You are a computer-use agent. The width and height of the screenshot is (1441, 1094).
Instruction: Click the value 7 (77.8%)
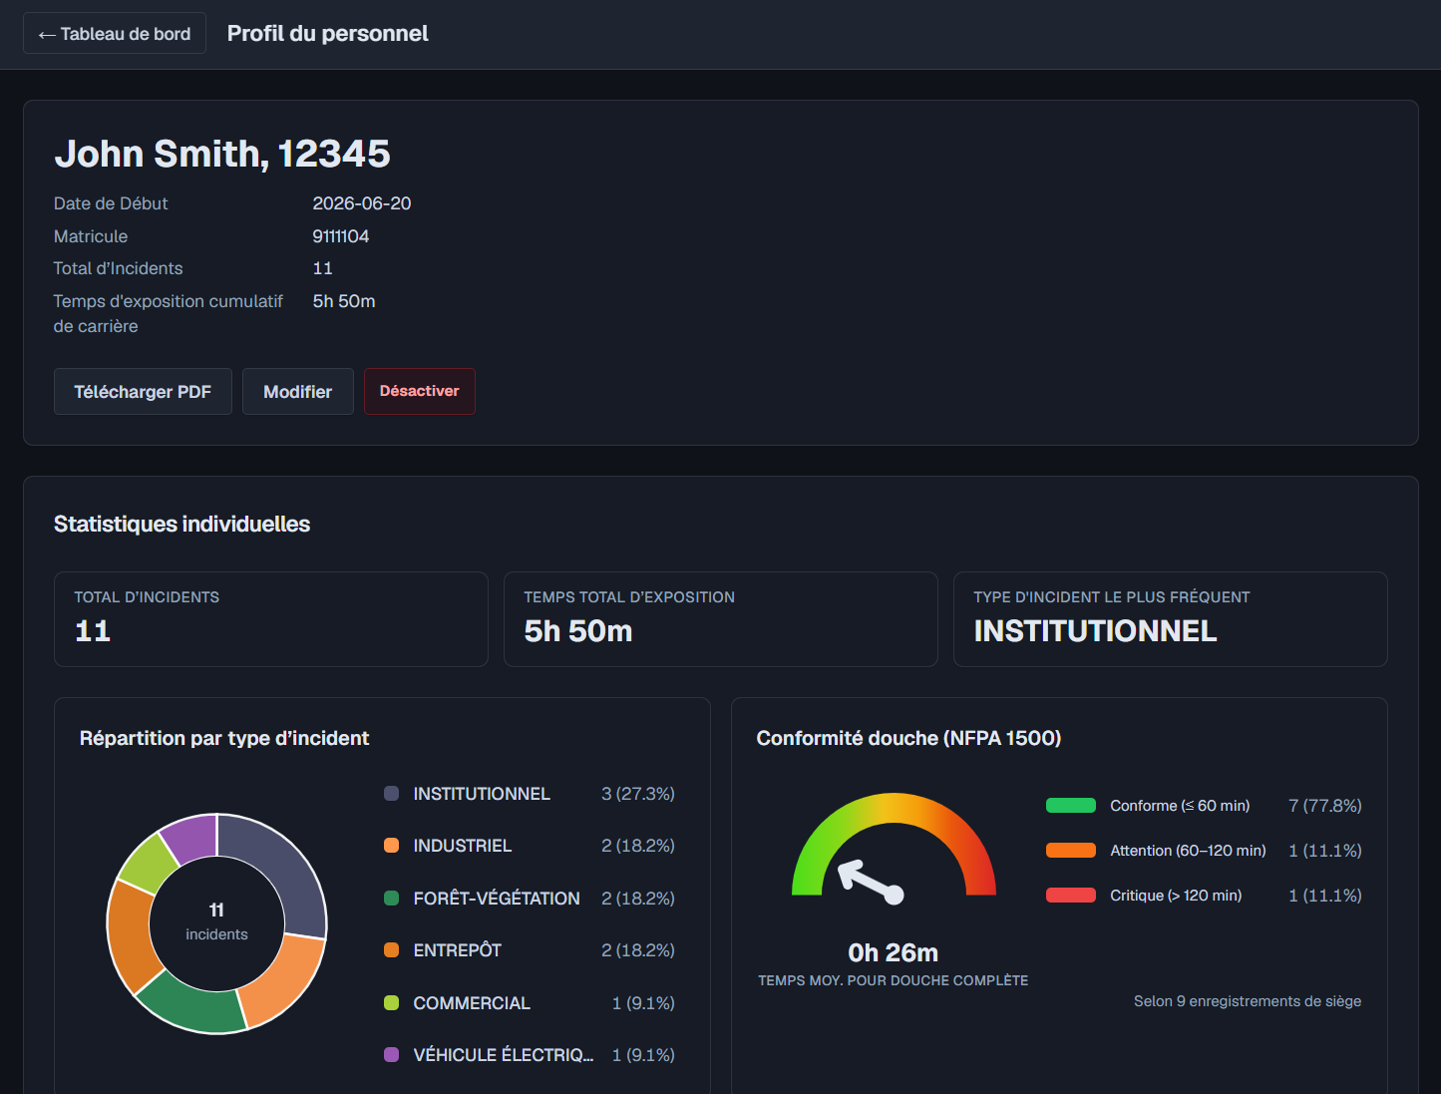point(1325,806)
